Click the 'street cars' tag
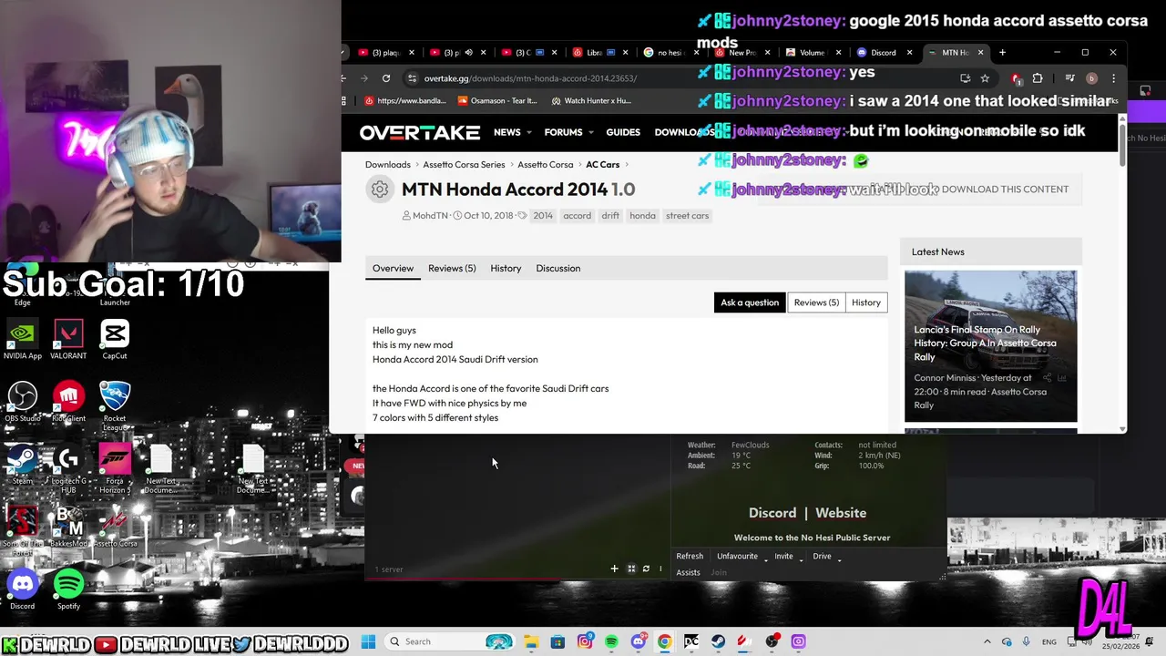This screenshot has width=1166, height=656. coord(687,216)
